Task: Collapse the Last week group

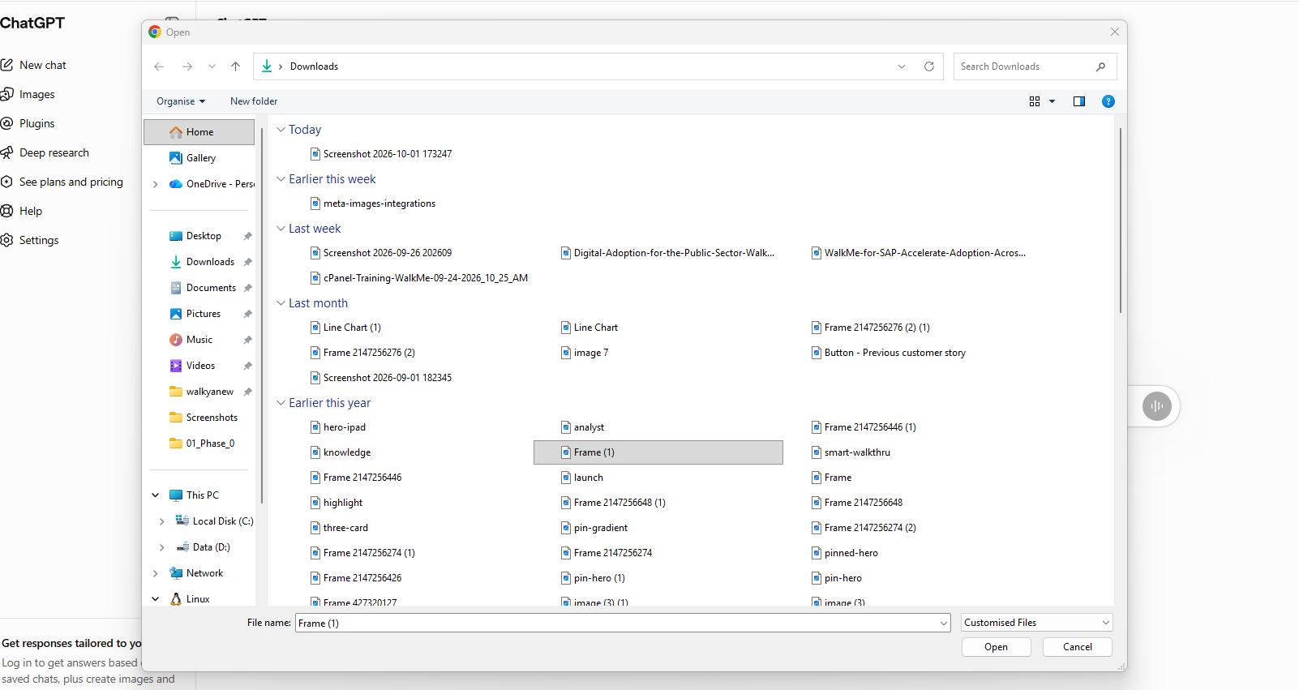Action: coord(281,229)
